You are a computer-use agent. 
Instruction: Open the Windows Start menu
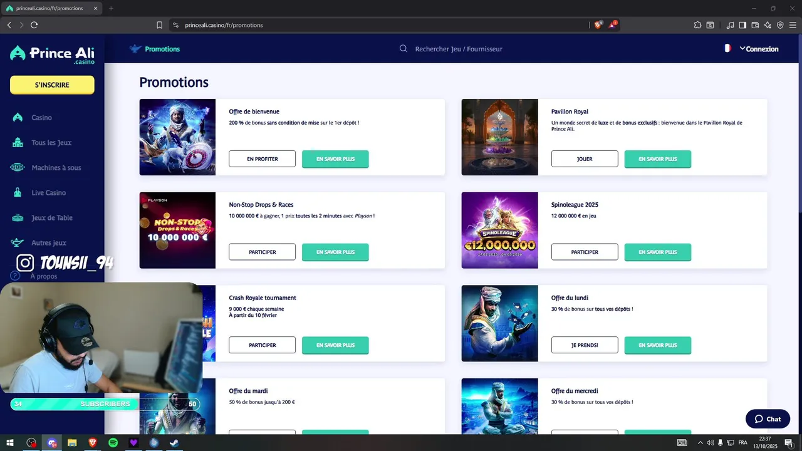point(10,443)
